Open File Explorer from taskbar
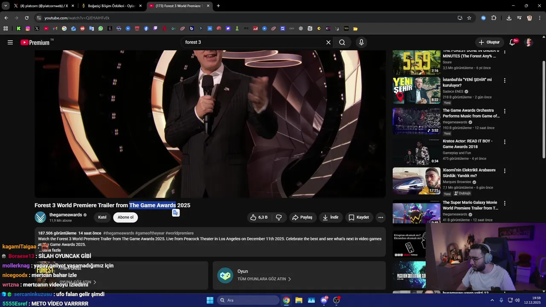546x307 pixels. click(x=299, y=300)
